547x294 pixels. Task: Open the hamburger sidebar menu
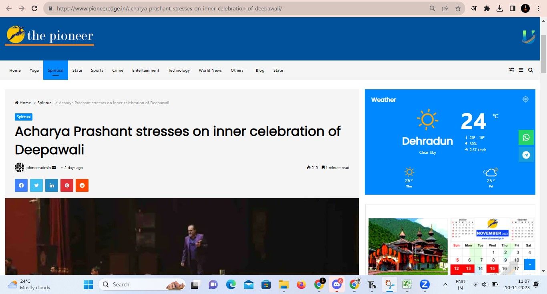click(x=521, y=70)
